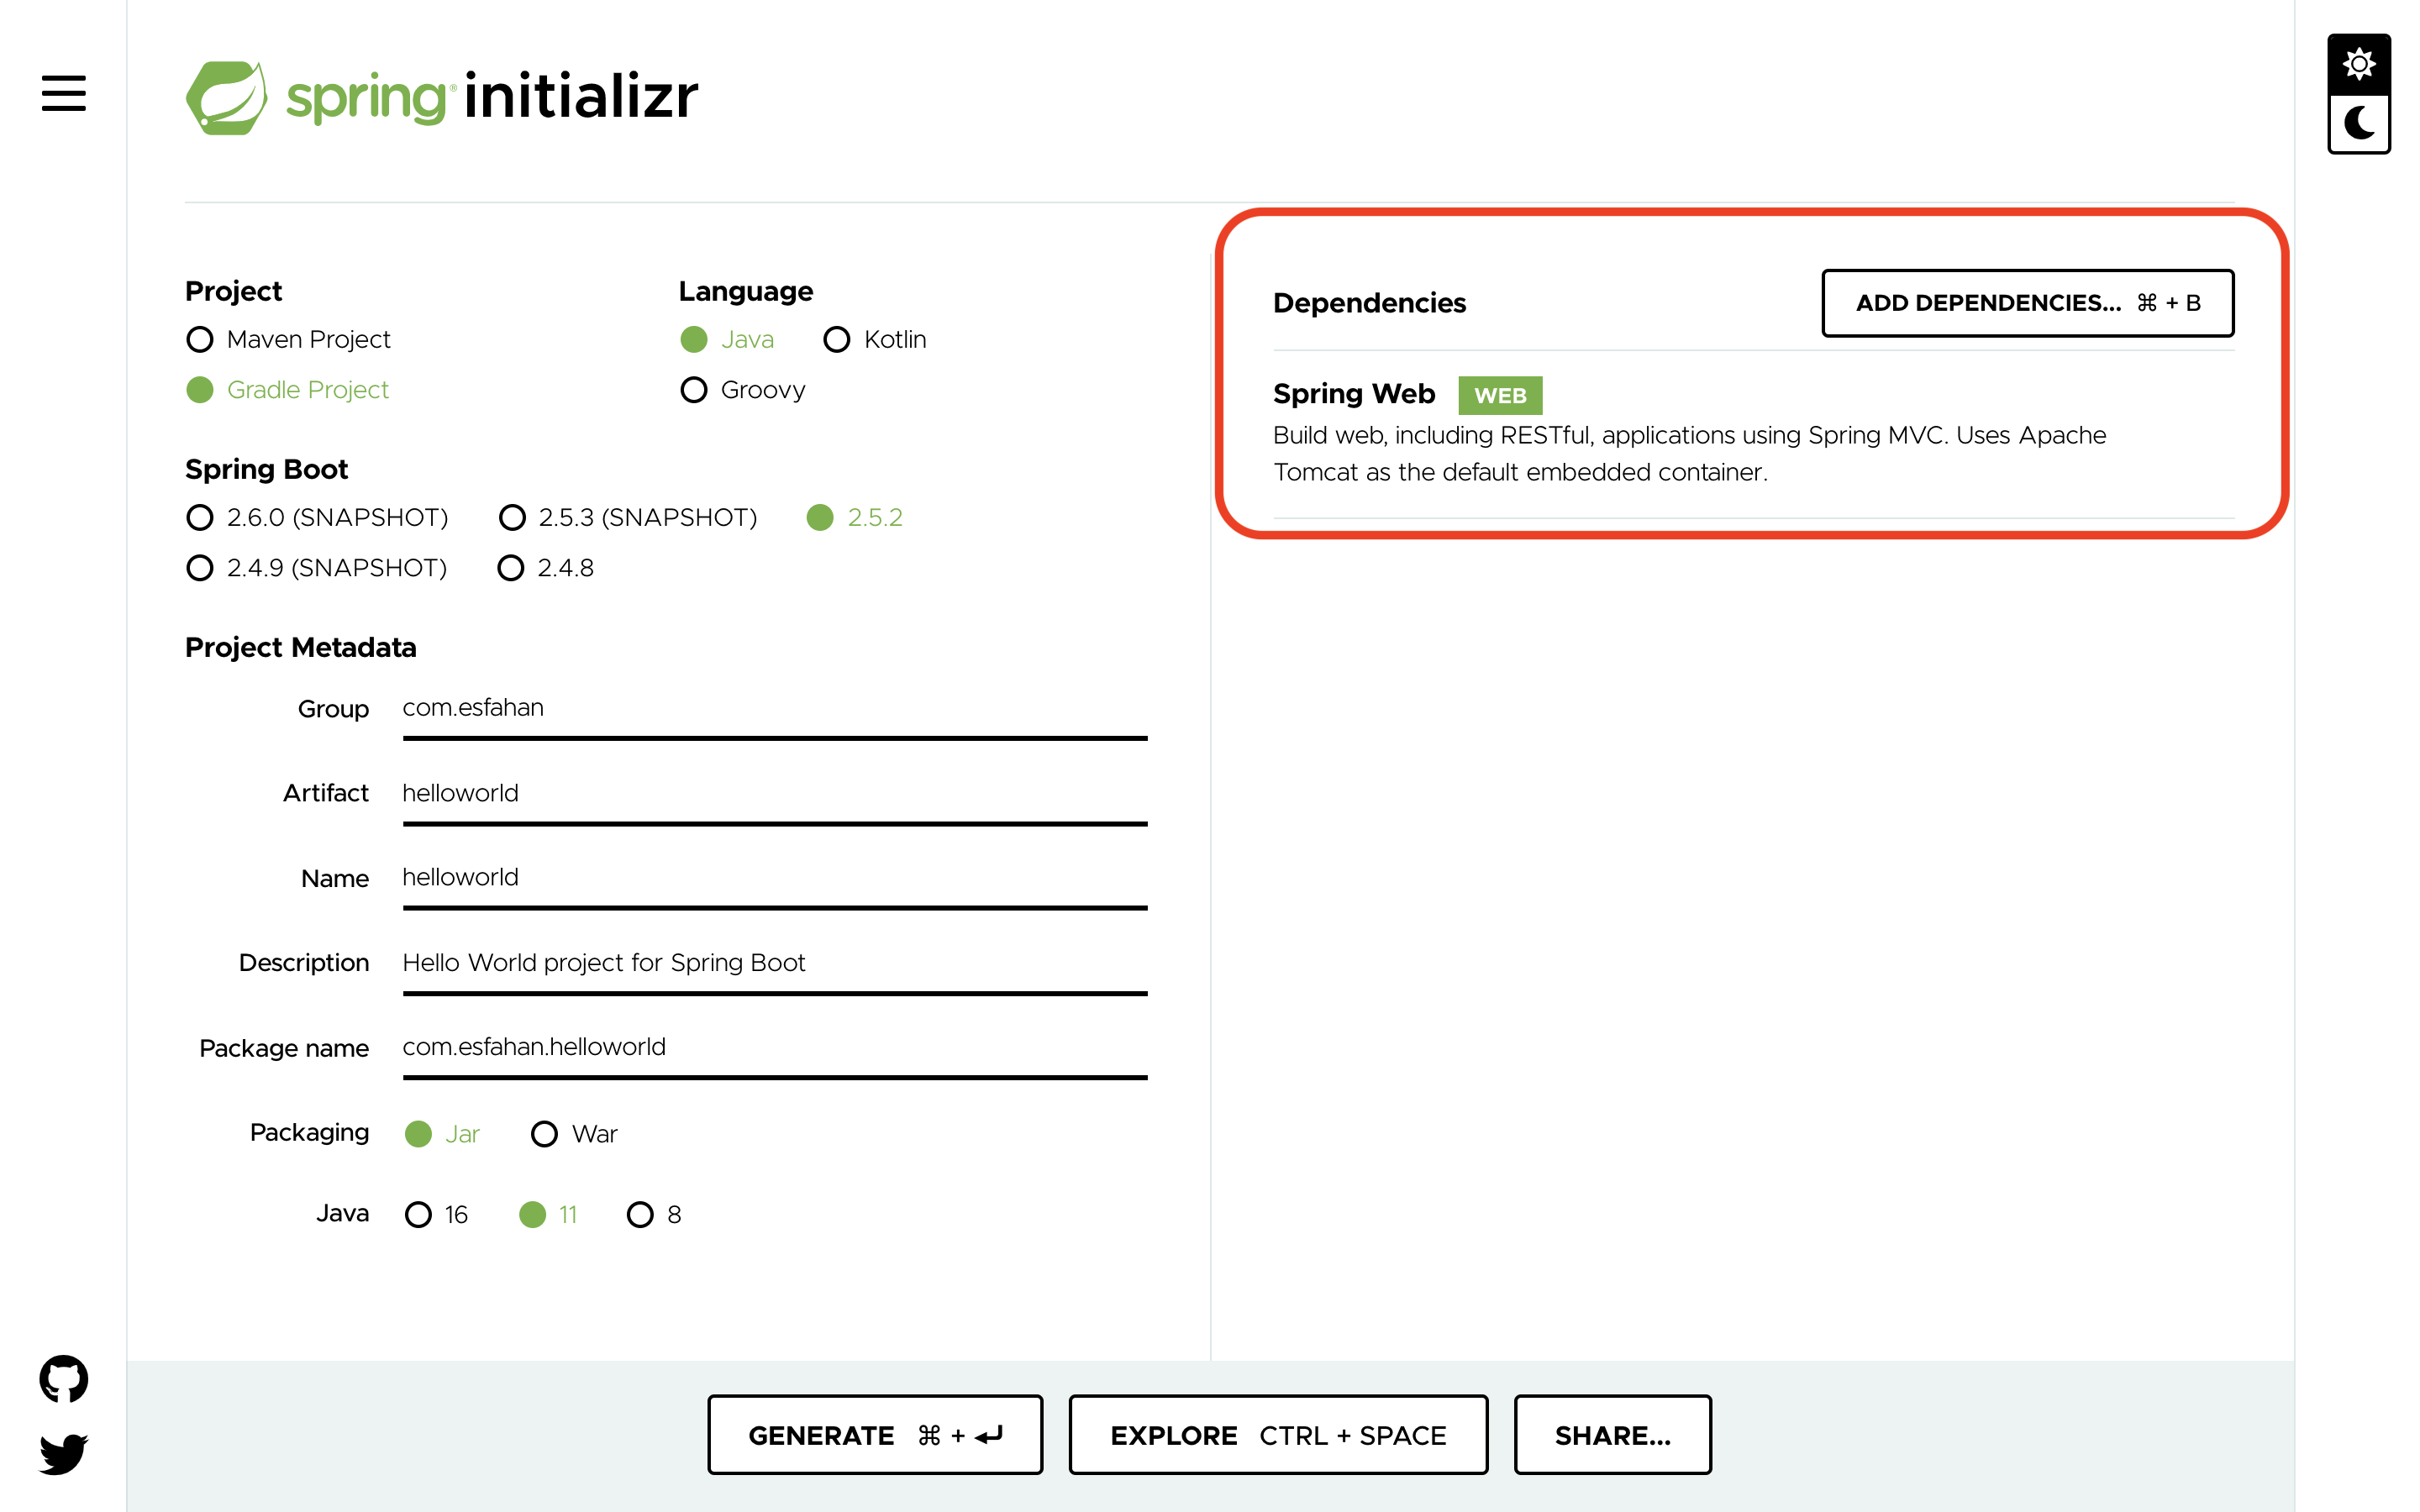
Task: Open the EXPLORE preview
Action: pos(1277,1434)
